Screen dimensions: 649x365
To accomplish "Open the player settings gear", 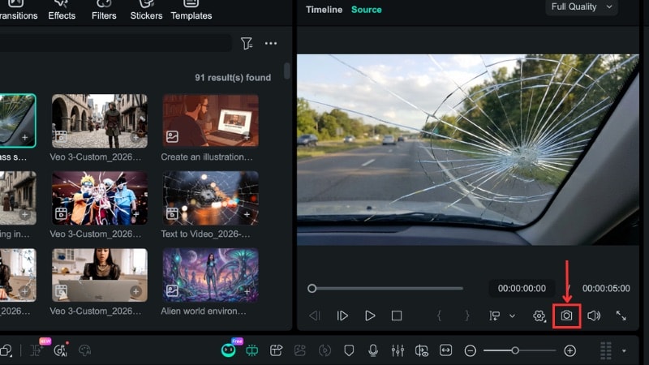I will 539,316.
